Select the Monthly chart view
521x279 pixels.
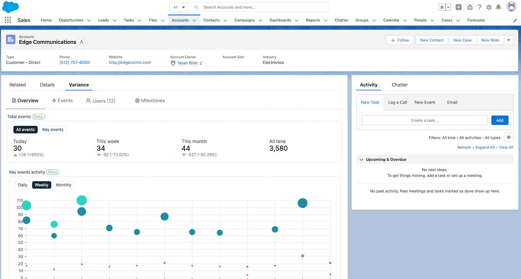64,185
